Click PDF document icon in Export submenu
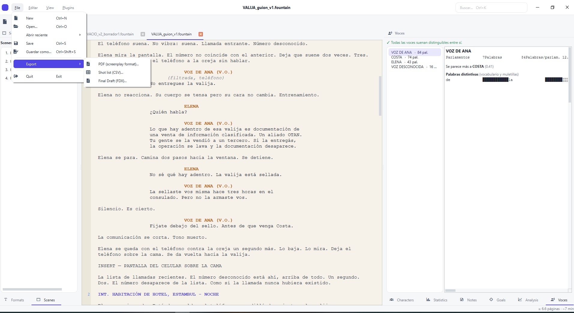 click(x=88, y=64)
